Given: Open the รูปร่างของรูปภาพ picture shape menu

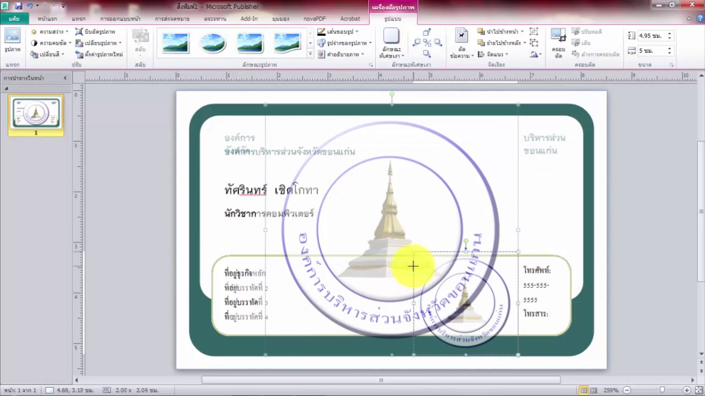Looking at the screenshot, I should [345, 43].
